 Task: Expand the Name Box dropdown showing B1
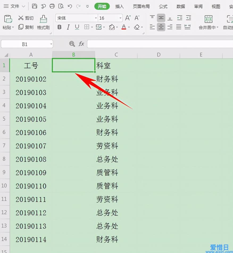[51, 44]
